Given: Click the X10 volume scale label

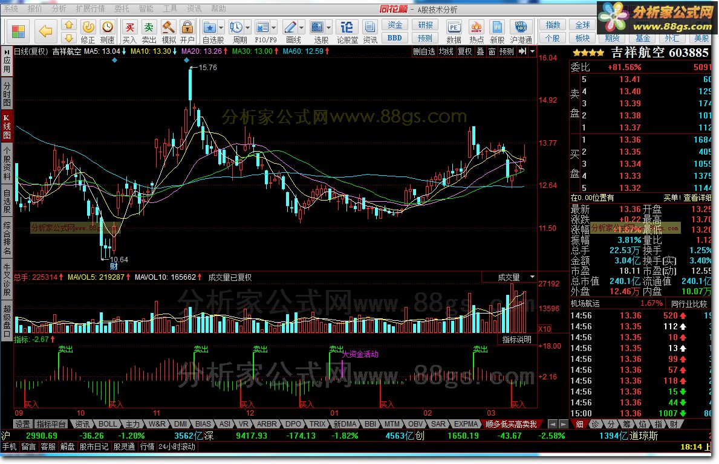Looking at the screenshot, I should [x=544, y=329].
